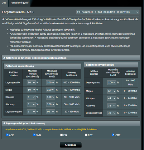Click the 'Letöltési sávszélesség' table header

coord(111,65)
